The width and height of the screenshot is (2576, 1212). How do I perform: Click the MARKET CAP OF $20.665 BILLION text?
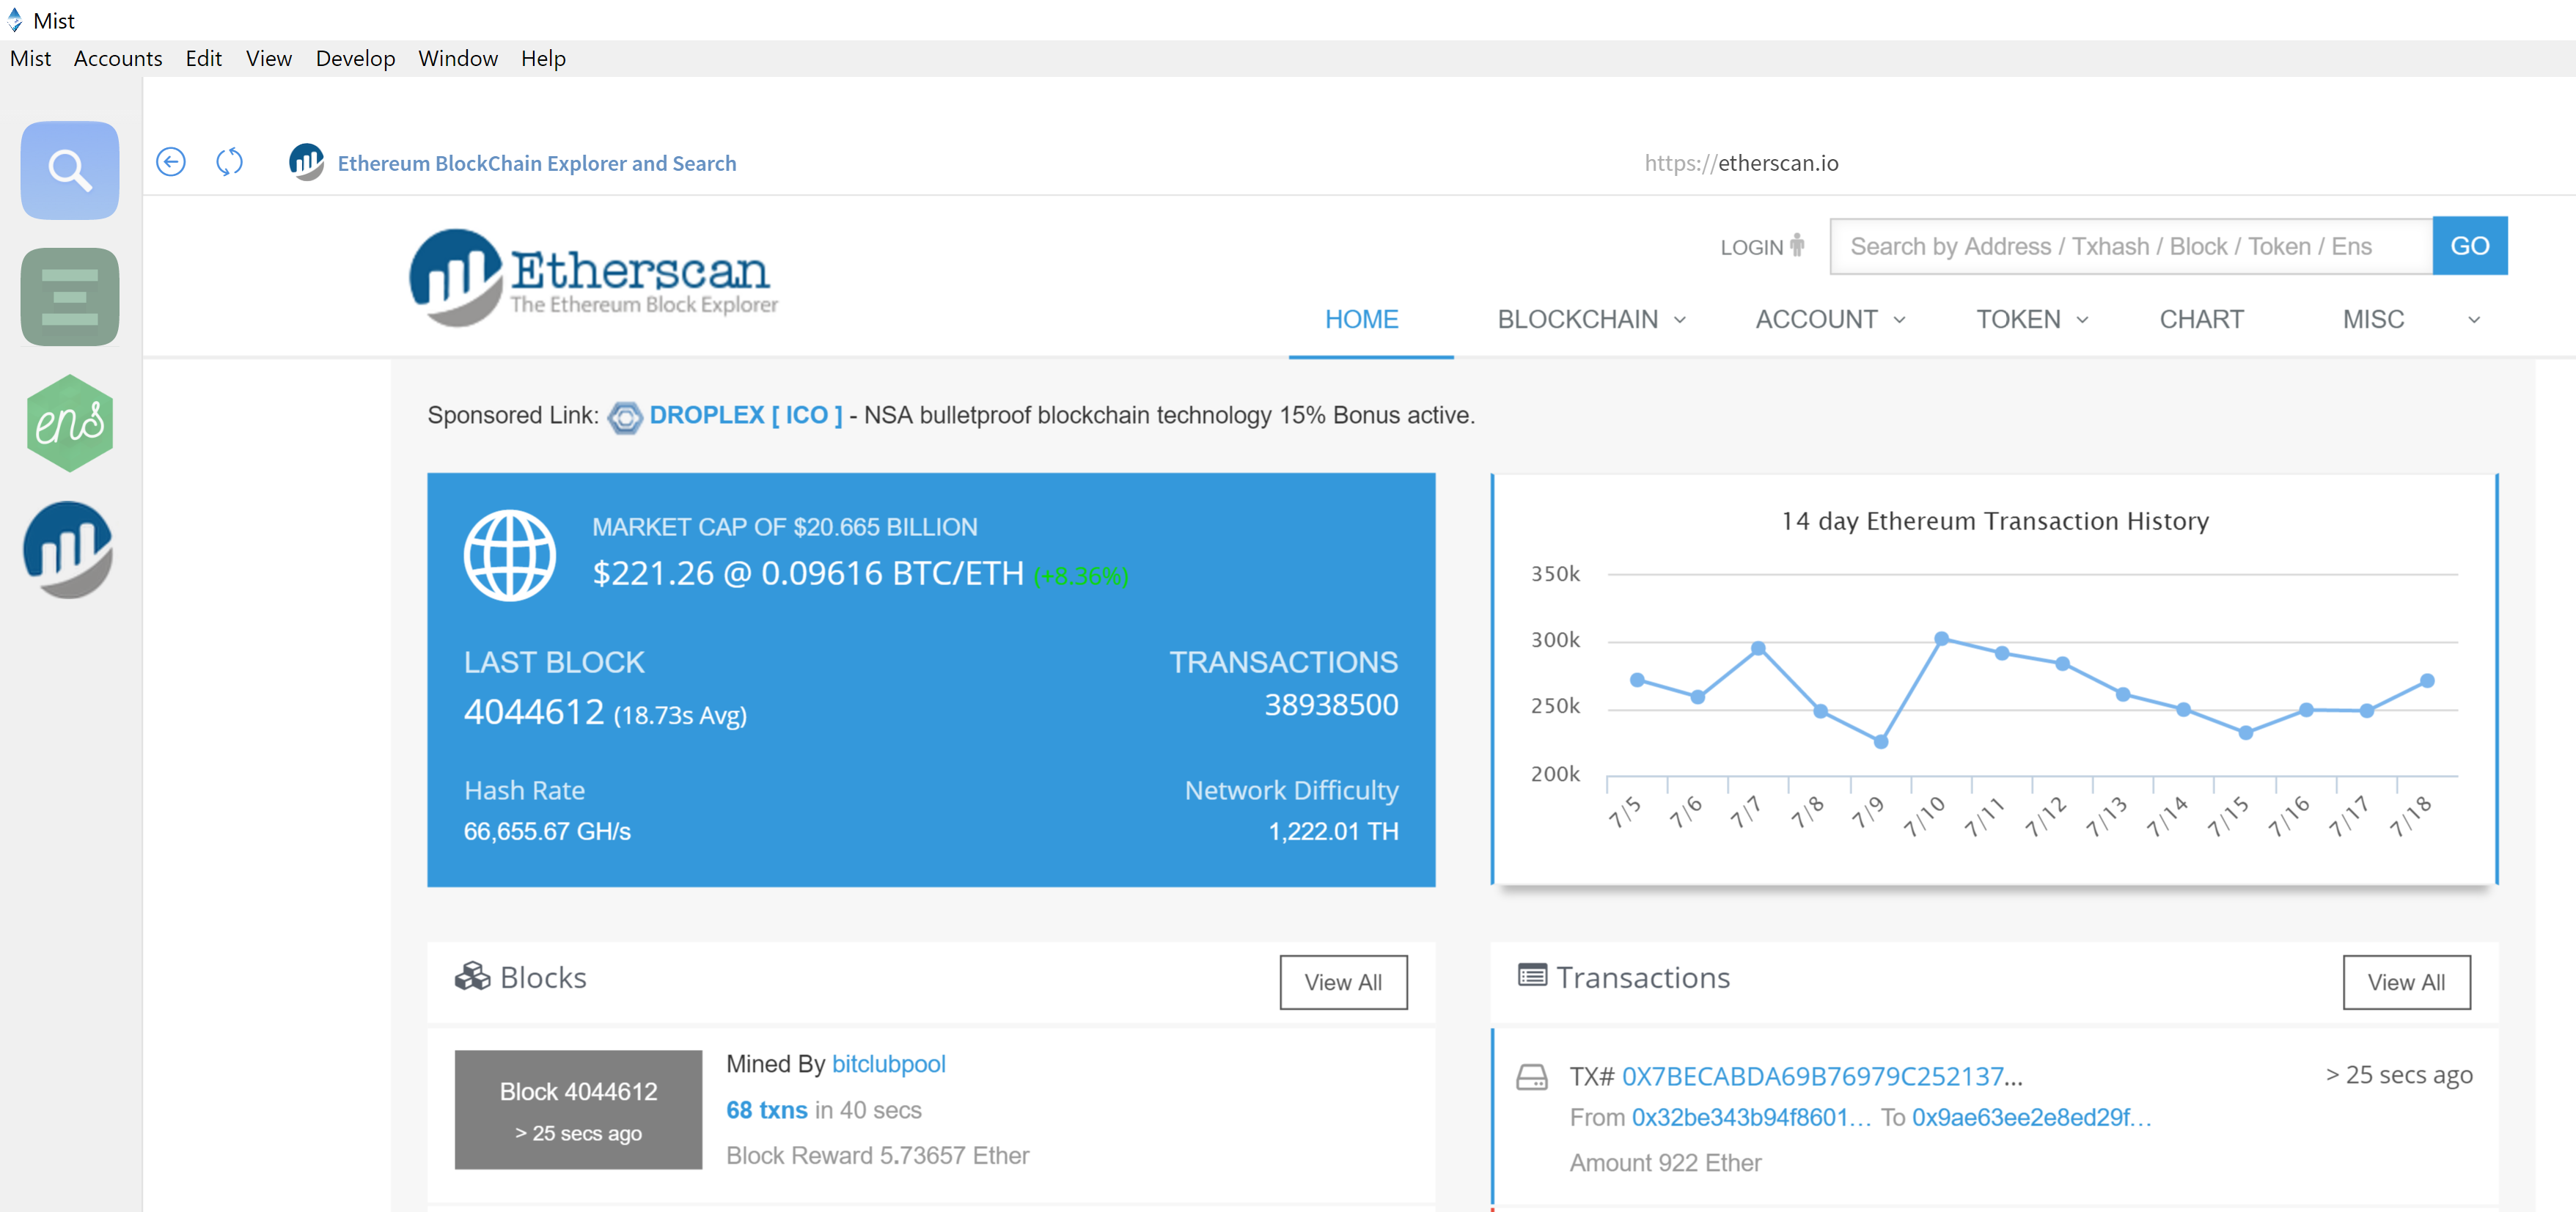[x=784, y=527]
